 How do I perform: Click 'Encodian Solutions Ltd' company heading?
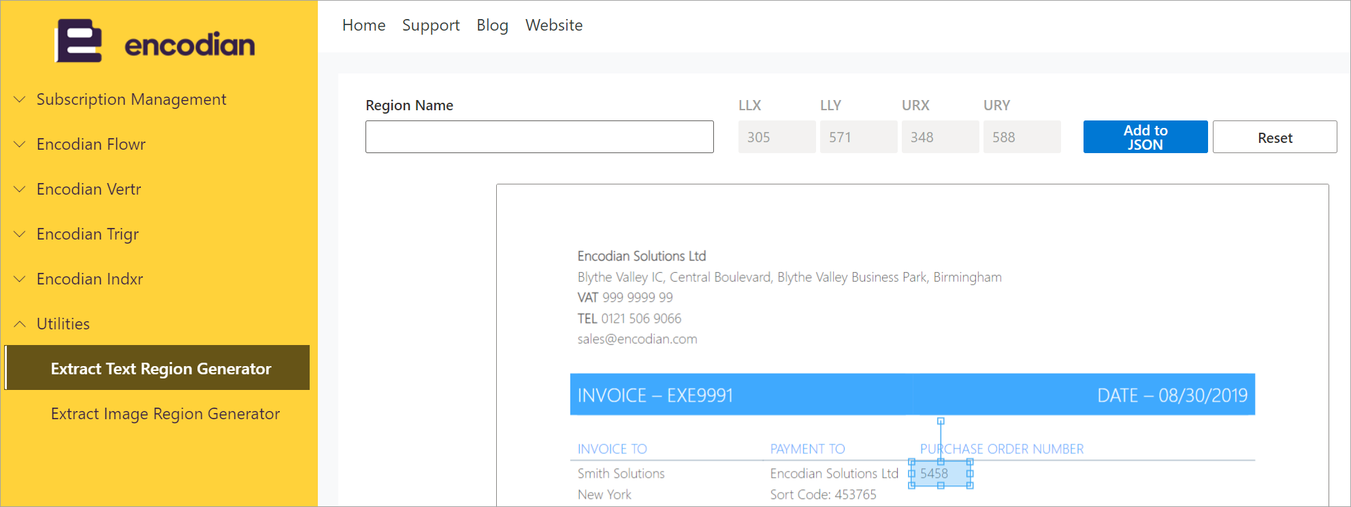pyautogui.click(x=642, y=256)
